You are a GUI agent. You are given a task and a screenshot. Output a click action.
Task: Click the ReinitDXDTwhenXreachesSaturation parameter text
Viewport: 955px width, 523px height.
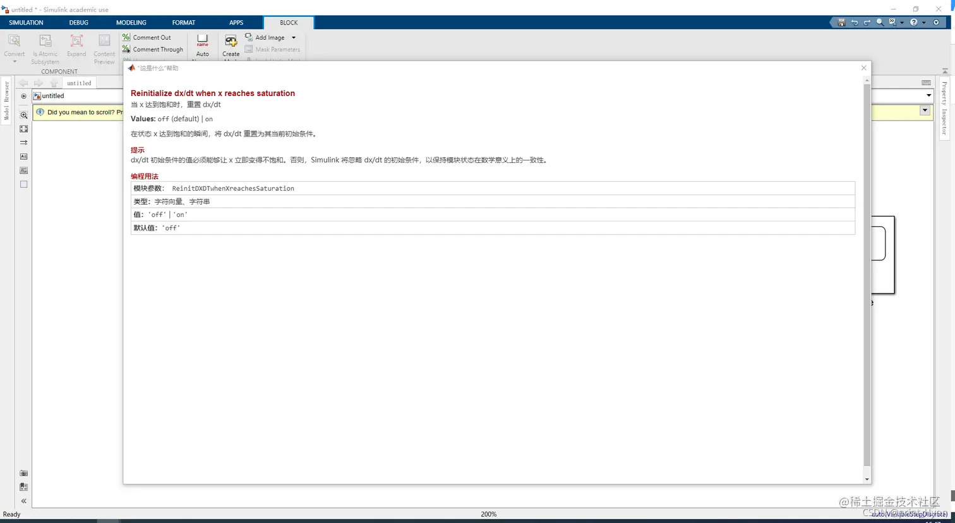(233, 188)
